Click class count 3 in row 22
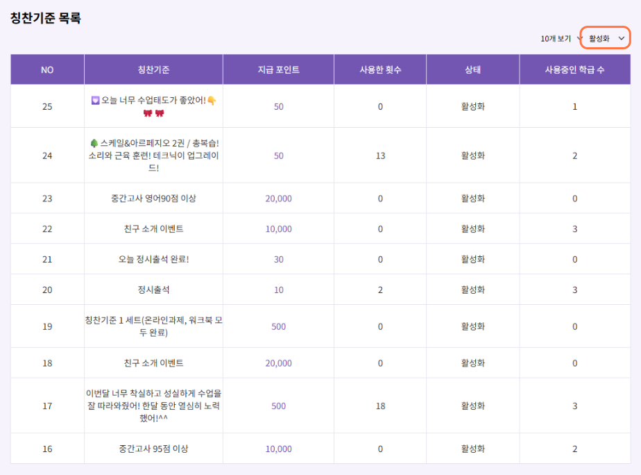Screen dimensions: 641x475 (575, 228)
